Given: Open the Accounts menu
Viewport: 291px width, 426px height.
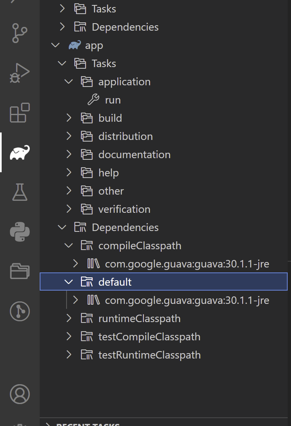Looking at the screenshot, I should (x=19, y=394).
